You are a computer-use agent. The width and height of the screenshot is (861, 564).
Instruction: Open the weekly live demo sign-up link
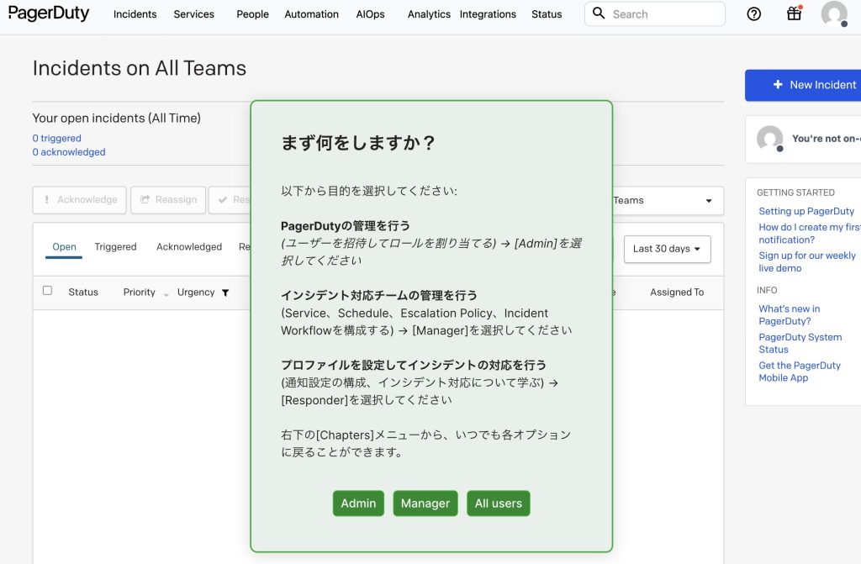point(807,262)
